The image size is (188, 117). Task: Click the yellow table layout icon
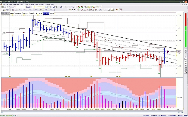coord(112,10)
